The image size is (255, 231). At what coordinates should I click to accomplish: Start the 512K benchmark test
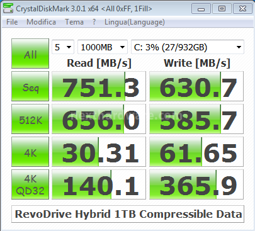pos(30,119)
